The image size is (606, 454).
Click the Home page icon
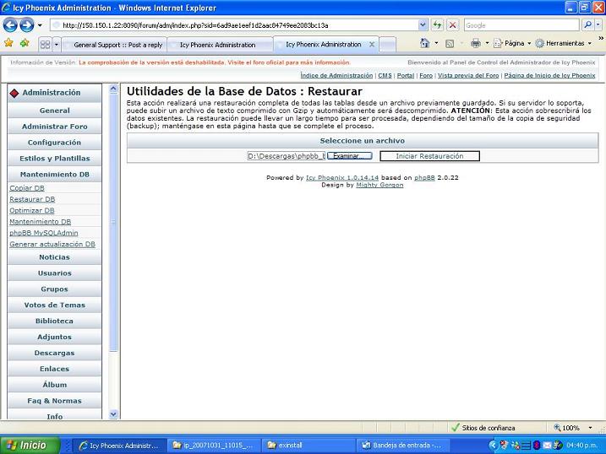(x=424, y=43)
